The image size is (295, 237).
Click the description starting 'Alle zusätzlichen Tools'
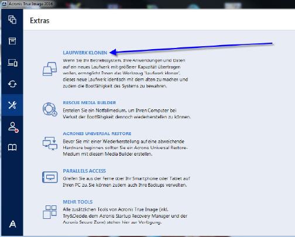click(x=125, y=216)
